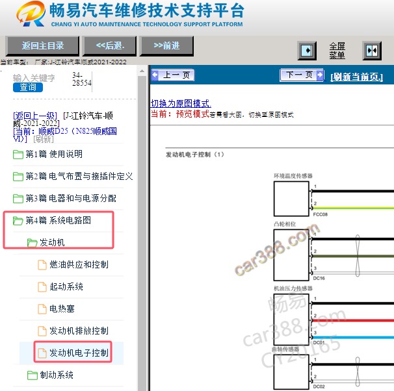
Task: Click page icon beside 发动机排放控制
Action: [42, 331]
